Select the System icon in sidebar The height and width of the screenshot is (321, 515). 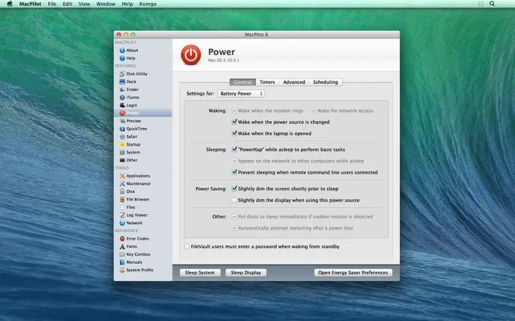[122, 152]
